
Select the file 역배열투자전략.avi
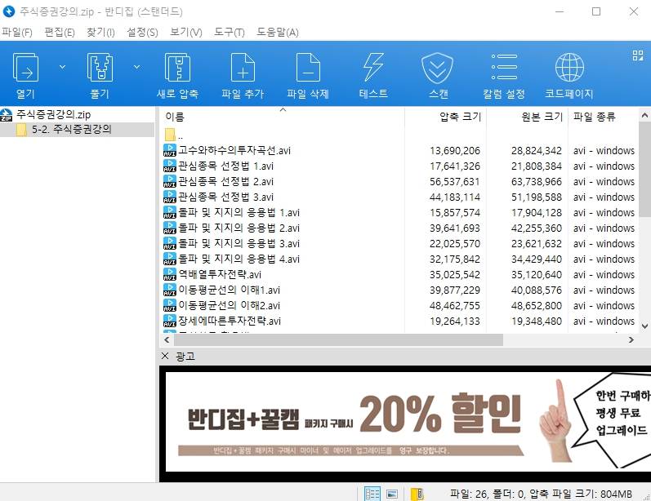pos(219,275)
